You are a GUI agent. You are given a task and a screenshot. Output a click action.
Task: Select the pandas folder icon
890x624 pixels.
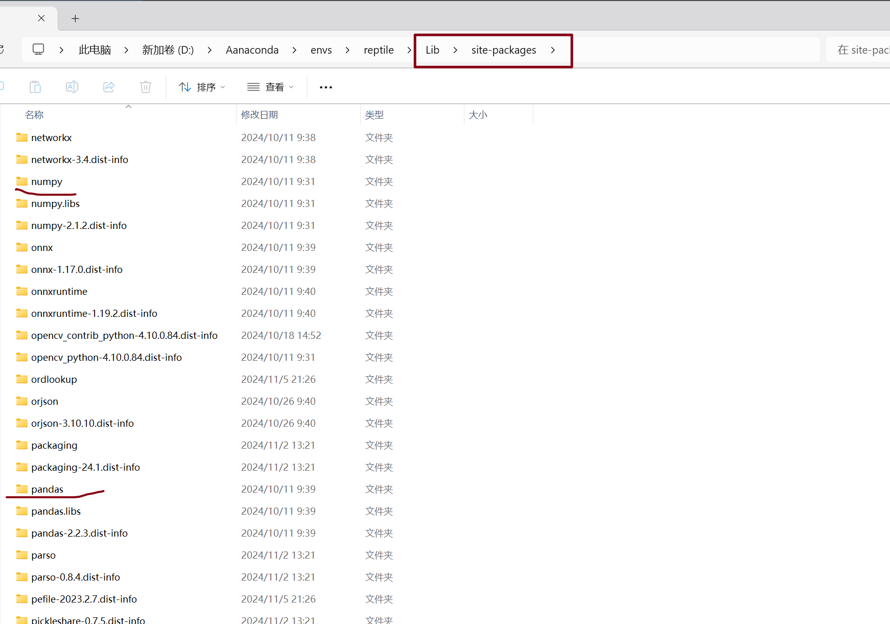[22, 489]
